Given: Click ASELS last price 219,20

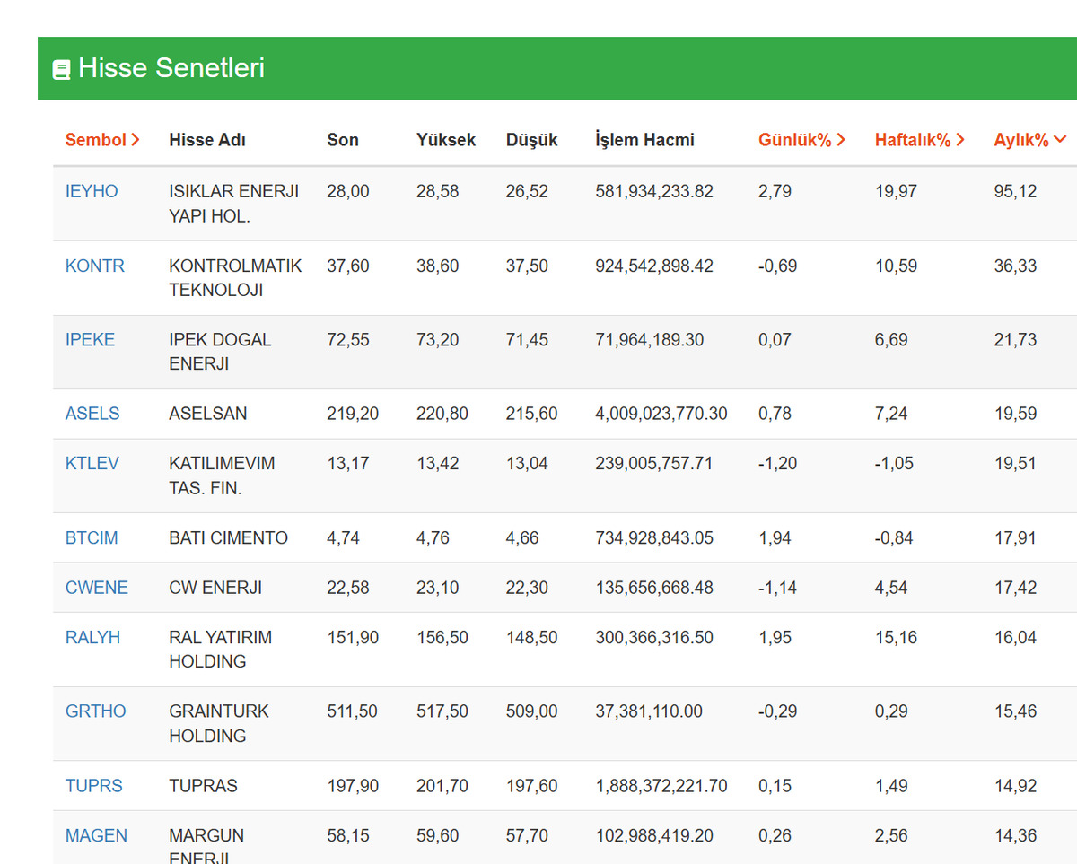Looking at the screenshot, I should point(353,414).
